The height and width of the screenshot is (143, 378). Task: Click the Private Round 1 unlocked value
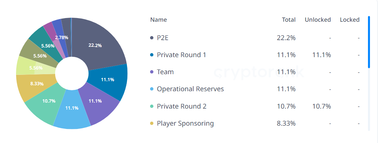[322, 55]
